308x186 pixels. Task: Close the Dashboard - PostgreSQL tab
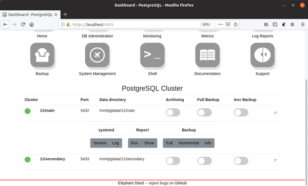coord(56,14)
